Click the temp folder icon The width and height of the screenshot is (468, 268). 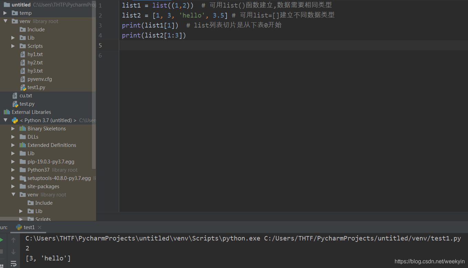click(15, 13)
